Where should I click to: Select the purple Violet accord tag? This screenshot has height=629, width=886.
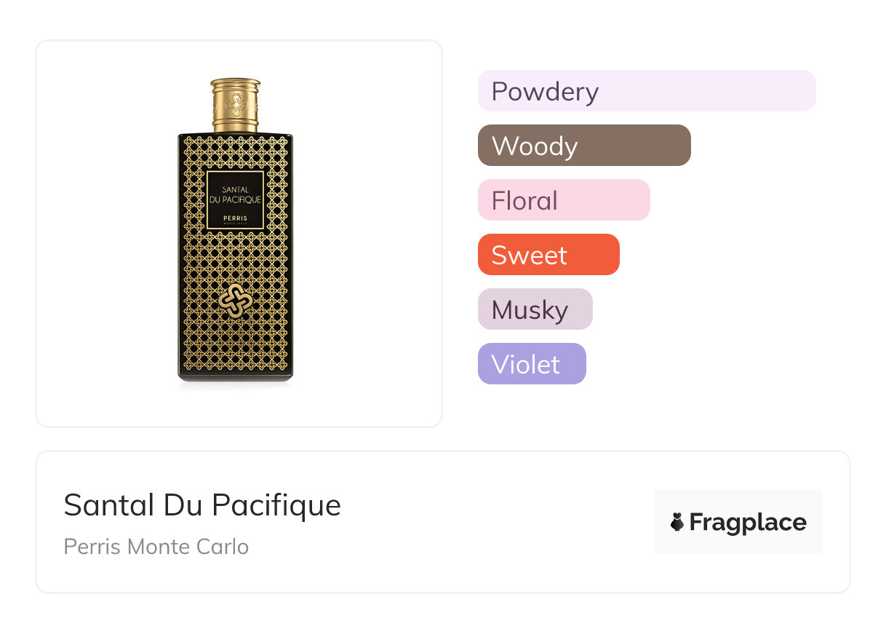click(x=531, y=364)
